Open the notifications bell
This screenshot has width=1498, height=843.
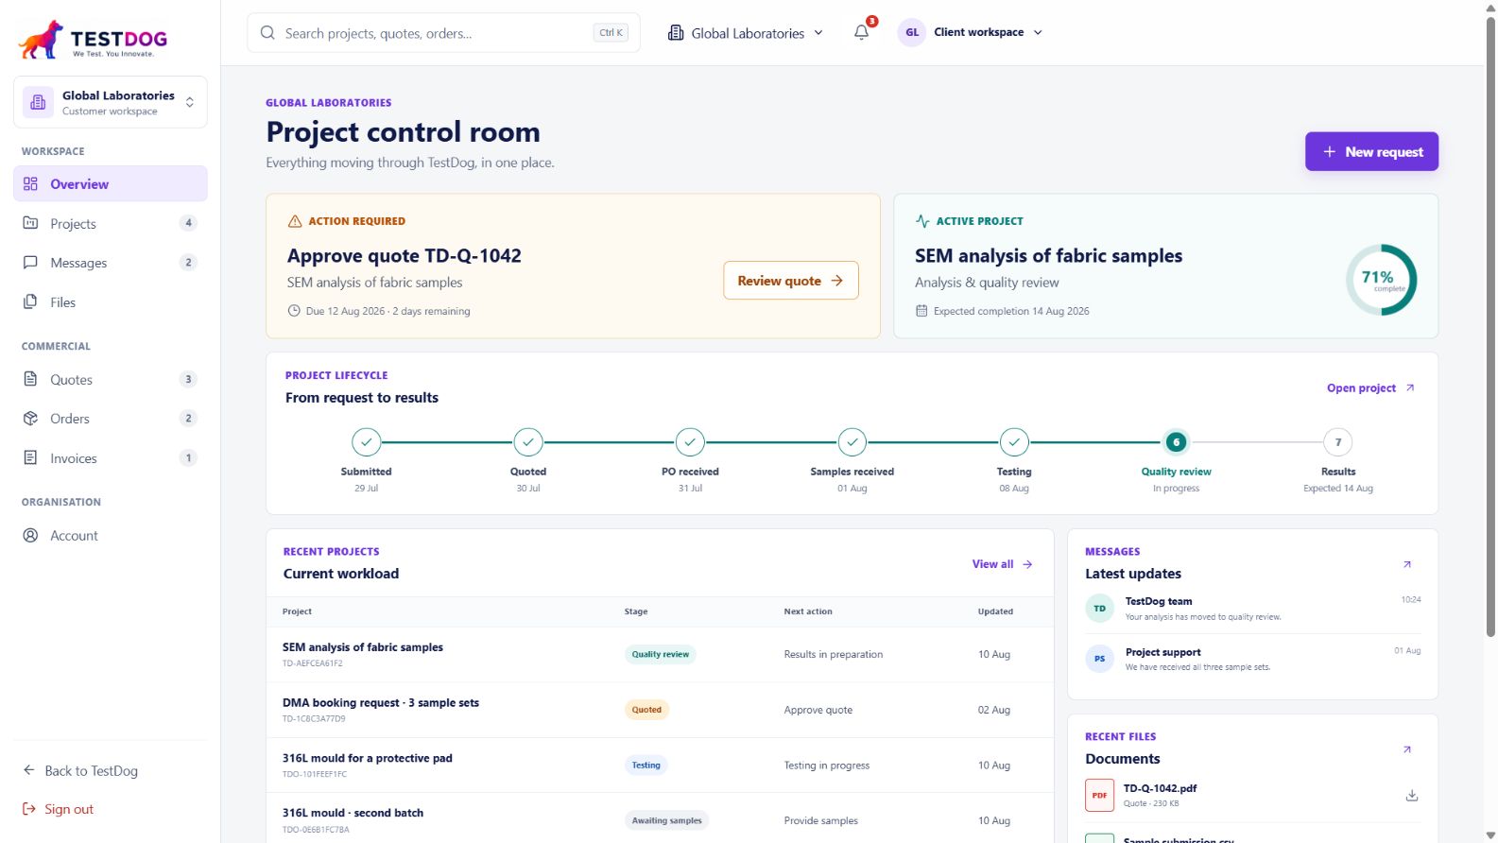(861, 32)
